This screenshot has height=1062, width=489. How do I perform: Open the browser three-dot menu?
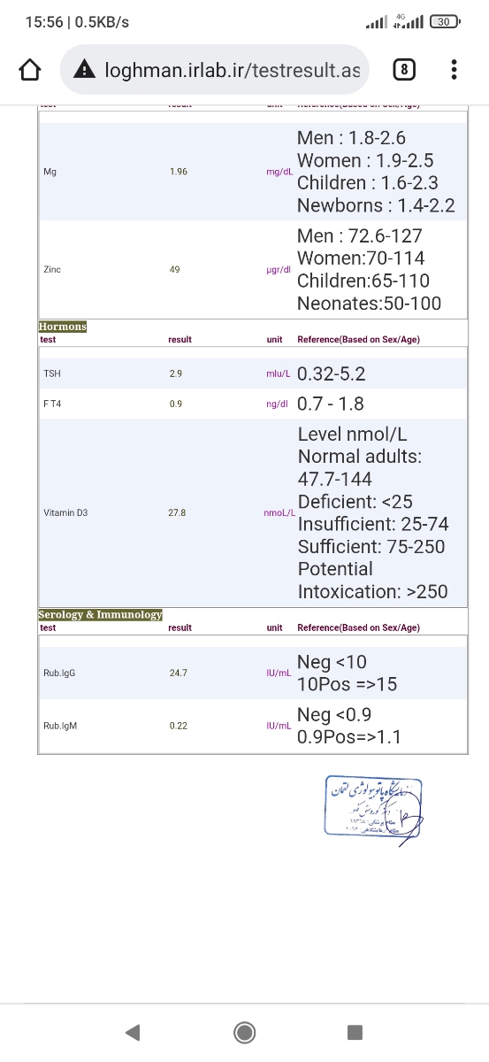coord(454,69)
